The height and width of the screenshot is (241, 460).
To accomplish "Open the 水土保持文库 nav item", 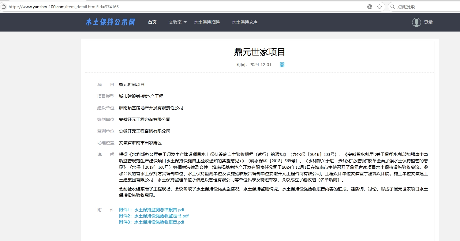I will click(x=245, y=22).
